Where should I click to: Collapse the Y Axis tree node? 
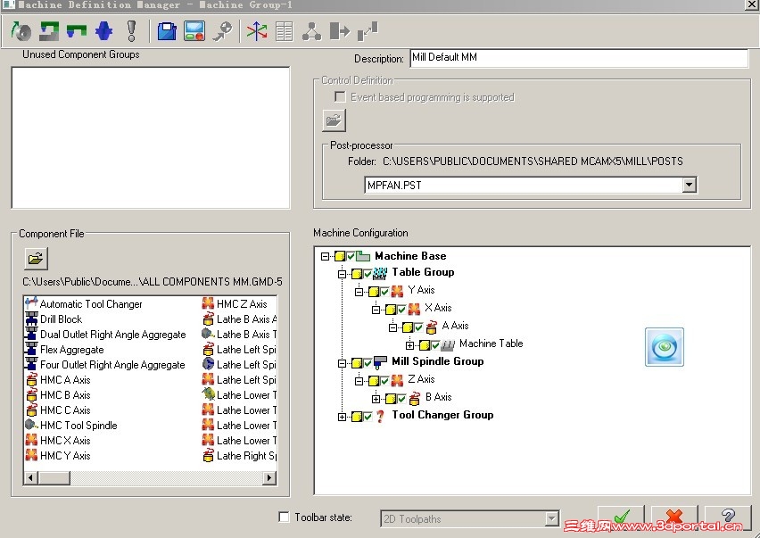pos(359,293)
